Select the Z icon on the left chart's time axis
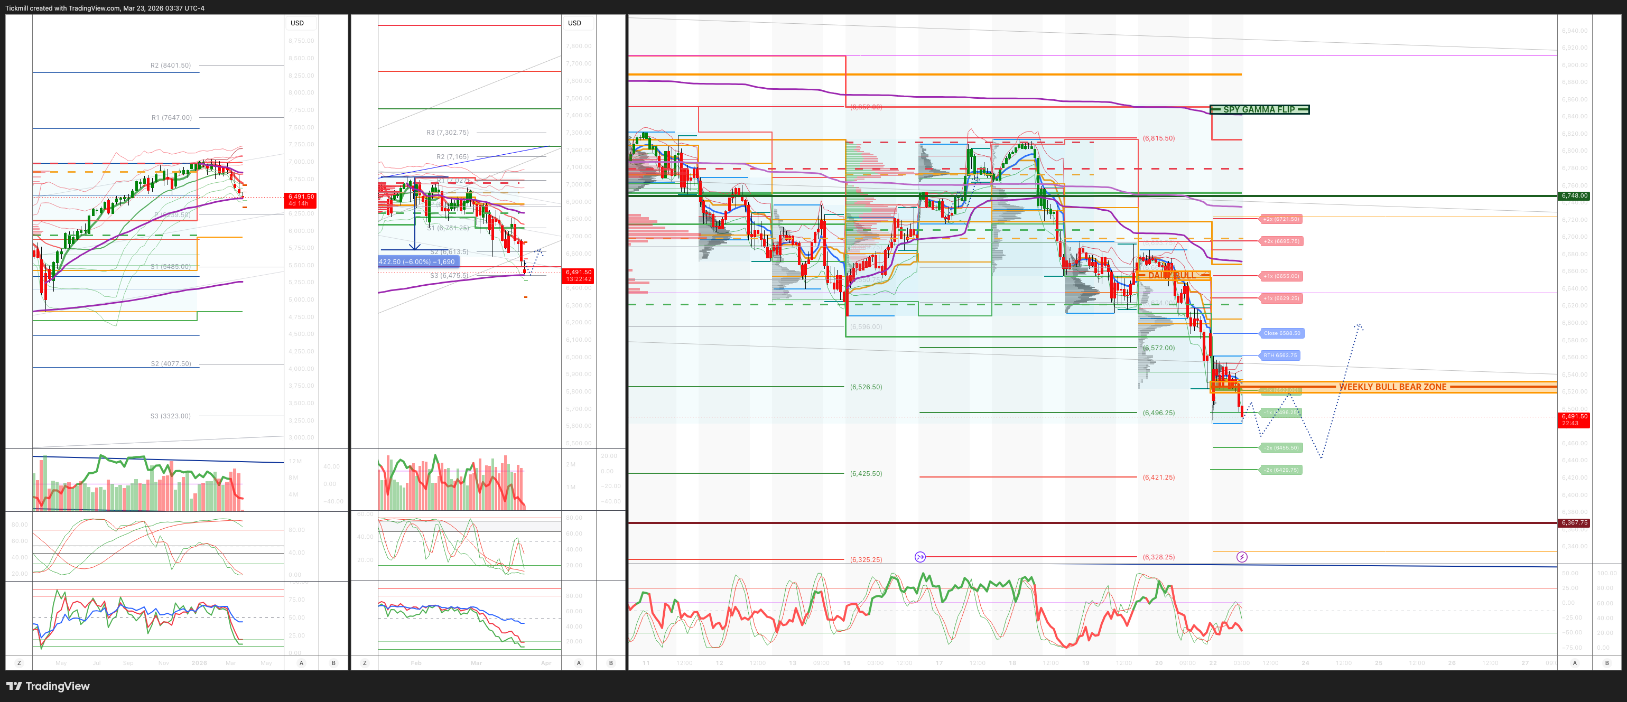The width and height of the screenshot is (1627, 702). (19, 663)
